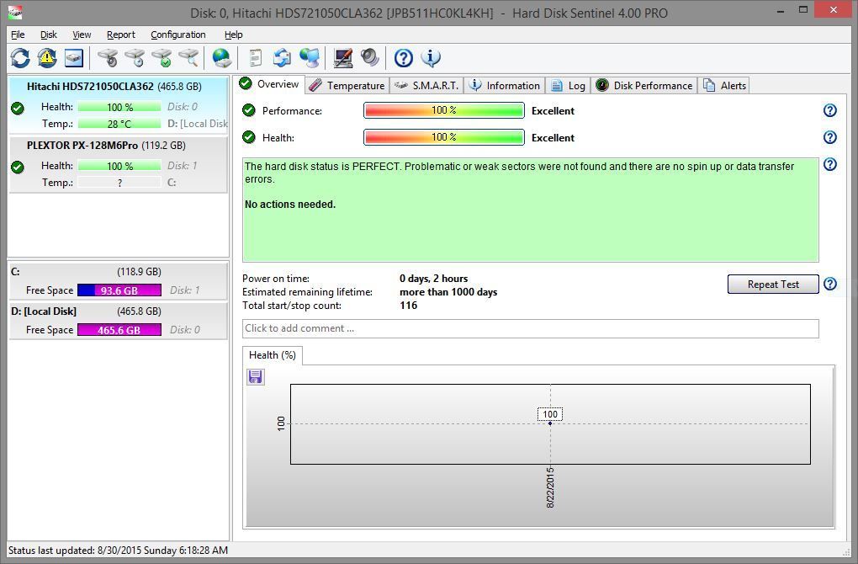Click the yellow warning triangle toolbar icon

click(x=47, y=58)
